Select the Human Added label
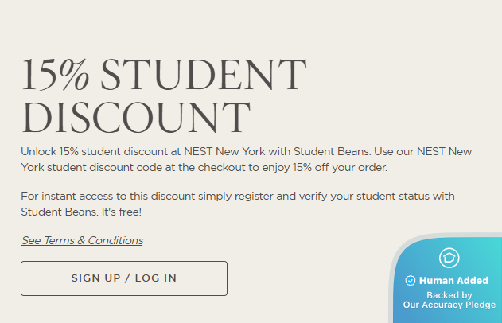The width and height of the screenshot is (502, 323). [x=453, y=281]
